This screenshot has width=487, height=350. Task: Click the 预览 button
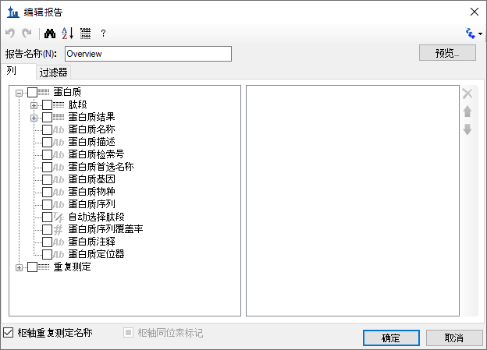tap(447, 53)
